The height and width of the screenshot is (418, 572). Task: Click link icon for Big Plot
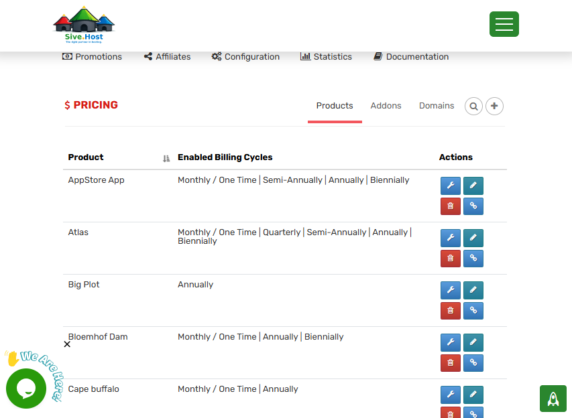click(473, 311)
